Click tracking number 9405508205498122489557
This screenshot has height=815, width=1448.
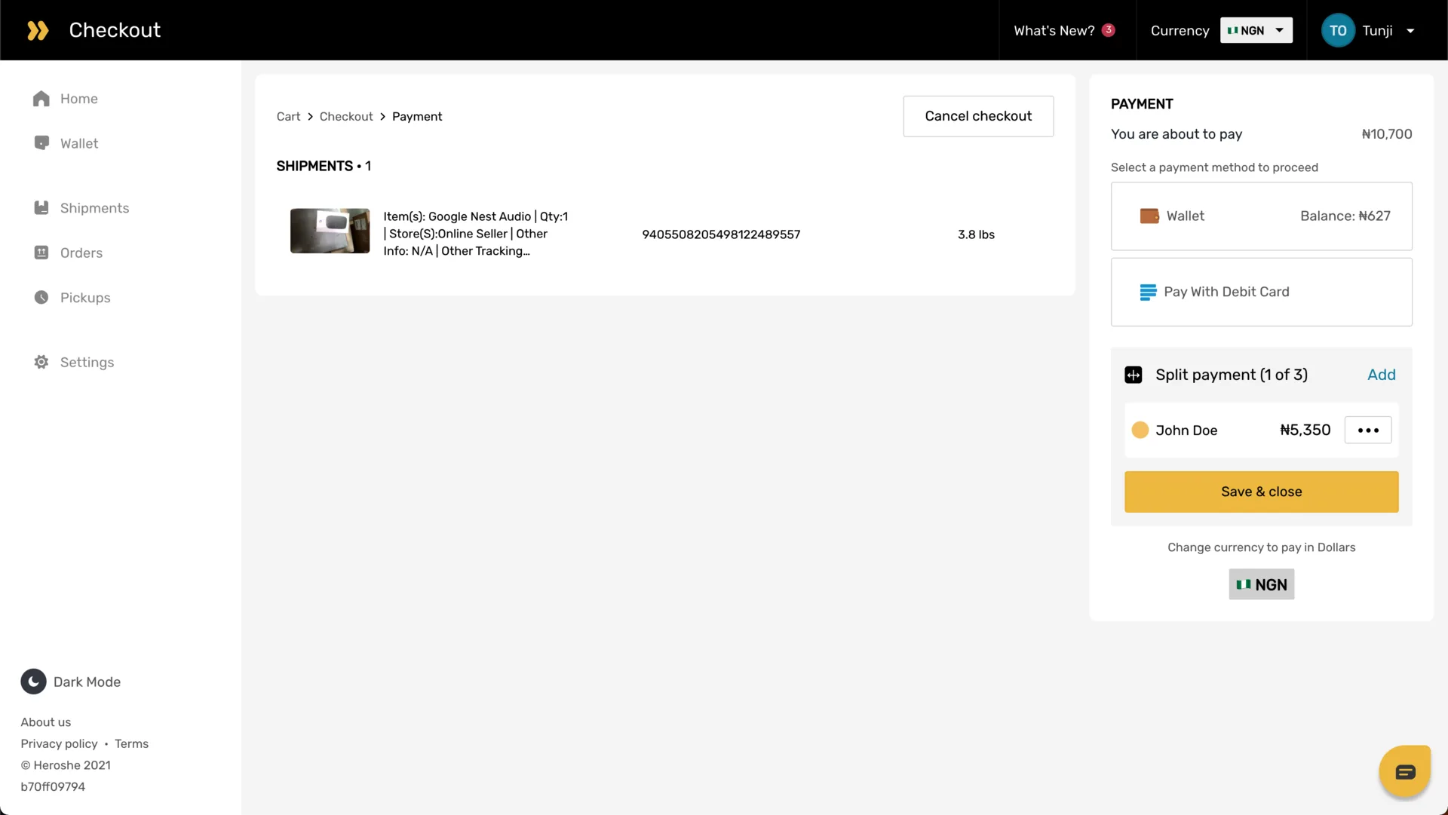click(721, 234)
